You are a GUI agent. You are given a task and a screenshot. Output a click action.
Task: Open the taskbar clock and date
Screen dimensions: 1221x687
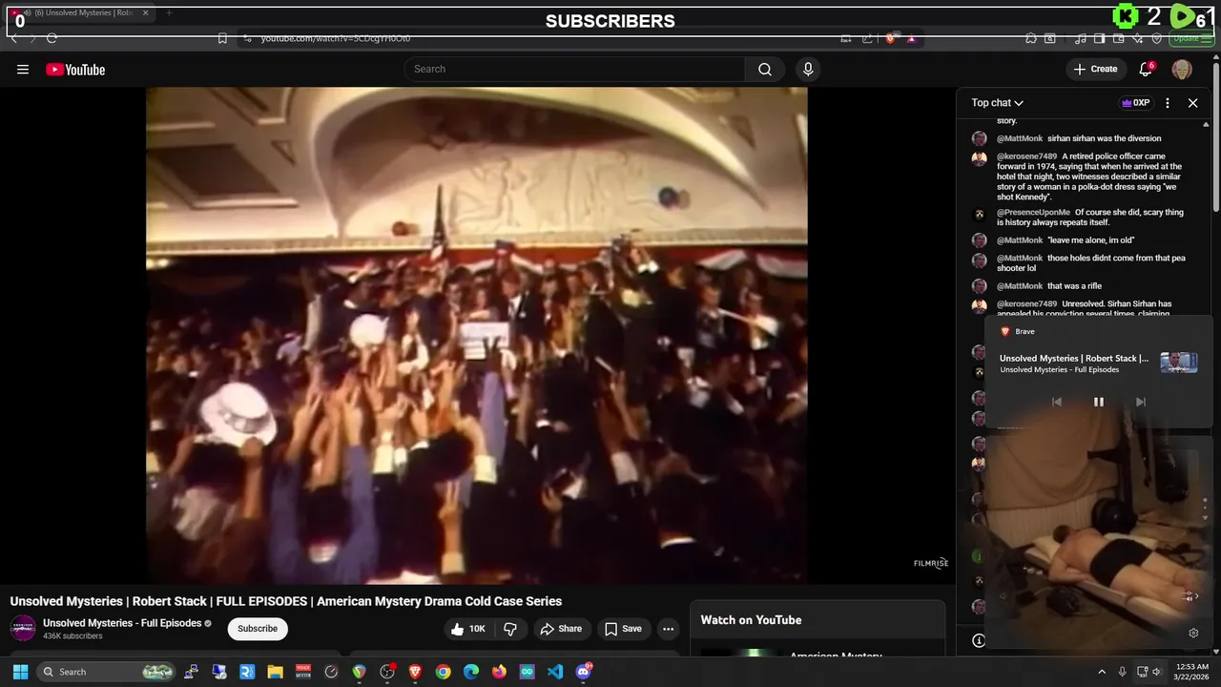pyautogui.click(x=1192, y=672)
